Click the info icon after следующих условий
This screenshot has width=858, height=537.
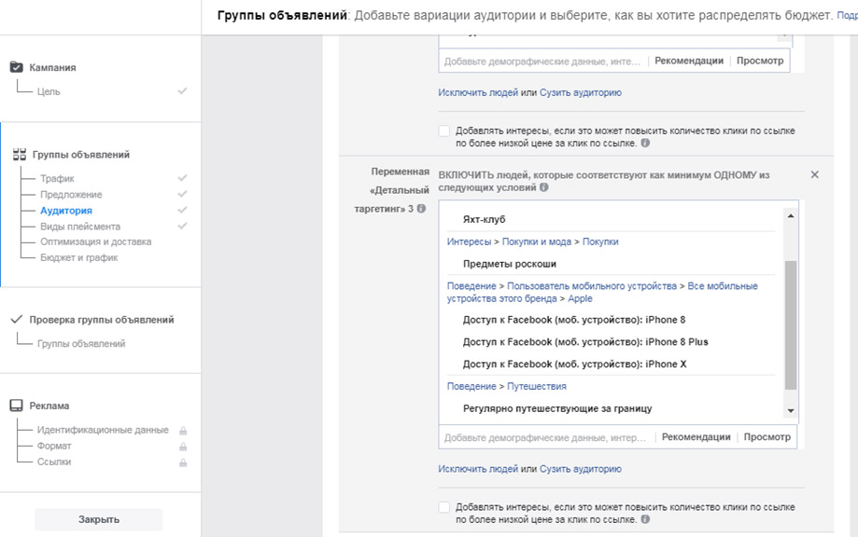(x=543, y=187)
